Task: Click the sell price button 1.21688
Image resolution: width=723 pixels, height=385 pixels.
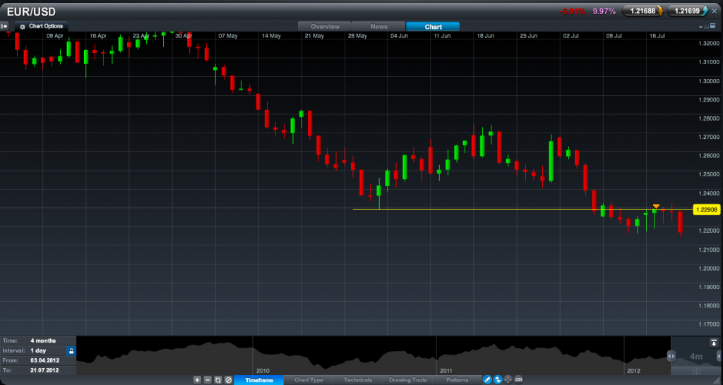Action: (x=641, y=11)
